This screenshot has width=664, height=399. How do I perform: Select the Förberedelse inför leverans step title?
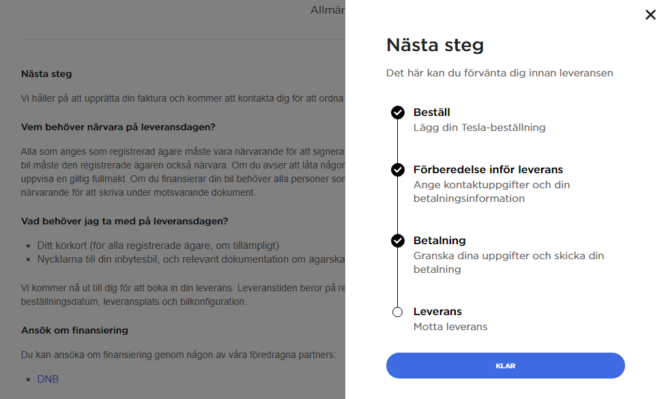coord(488,170)
